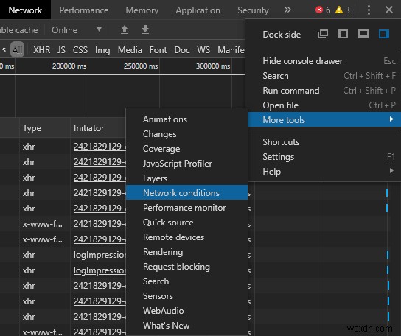
Task: Open Remote devices tool
Action: (x=186, y=237)
